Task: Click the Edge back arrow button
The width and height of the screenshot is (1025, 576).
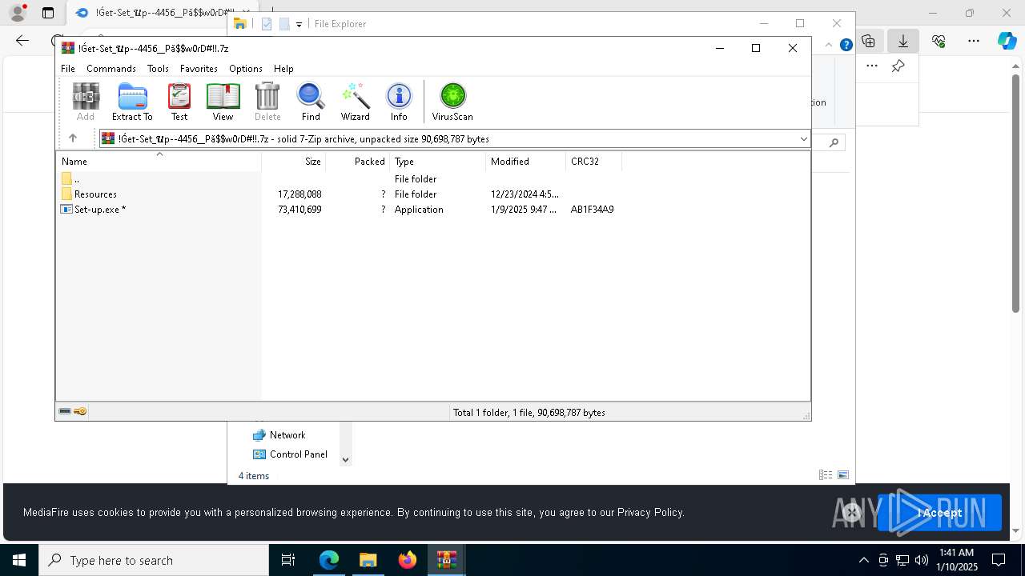Action: point(22,41)
